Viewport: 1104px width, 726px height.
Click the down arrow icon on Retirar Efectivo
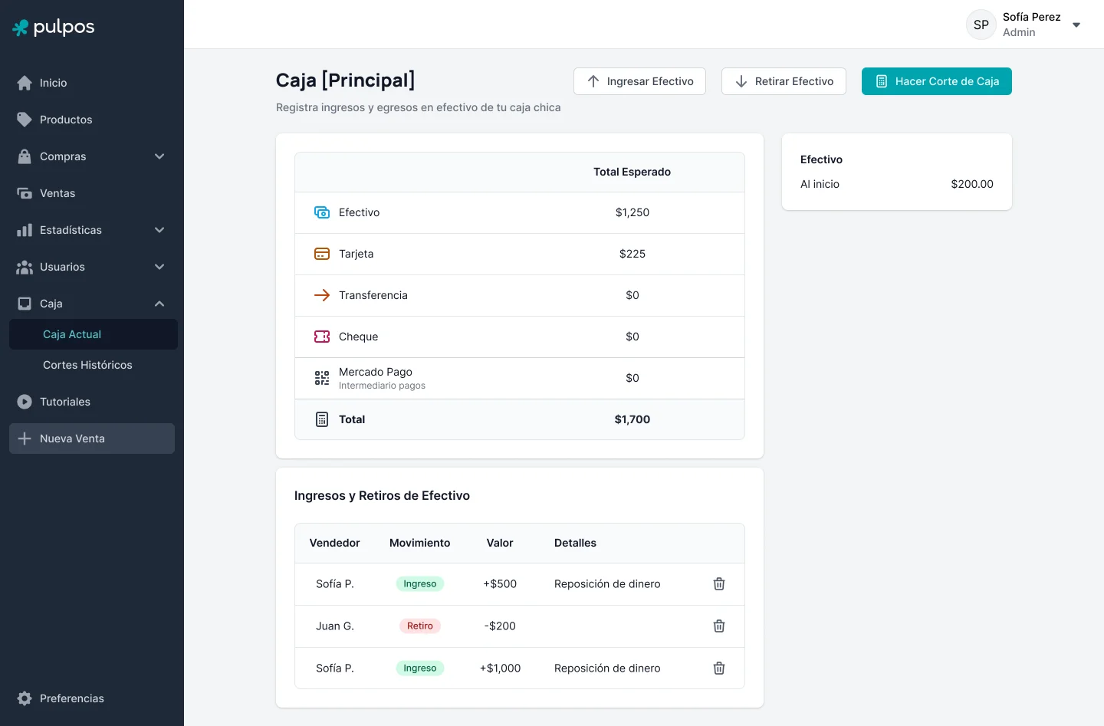point(741,81)
